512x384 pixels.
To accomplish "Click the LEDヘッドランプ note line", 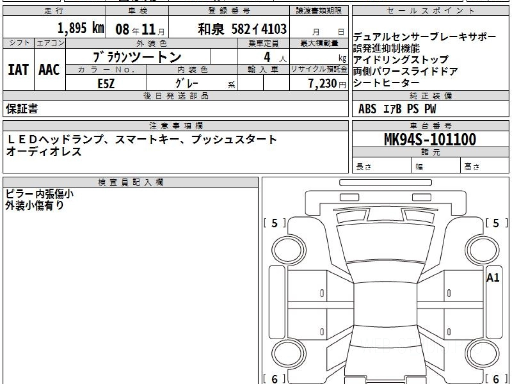I will tap(143, 139).
